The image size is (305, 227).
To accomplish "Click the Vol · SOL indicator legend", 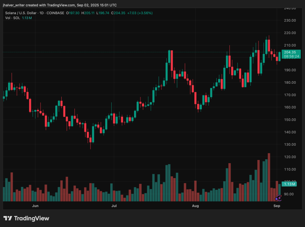I will pos(13,18).
